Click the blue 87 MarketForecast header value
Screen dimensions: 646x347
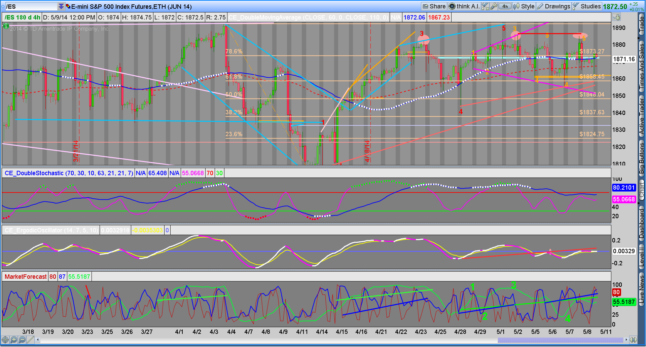[62, 277]
